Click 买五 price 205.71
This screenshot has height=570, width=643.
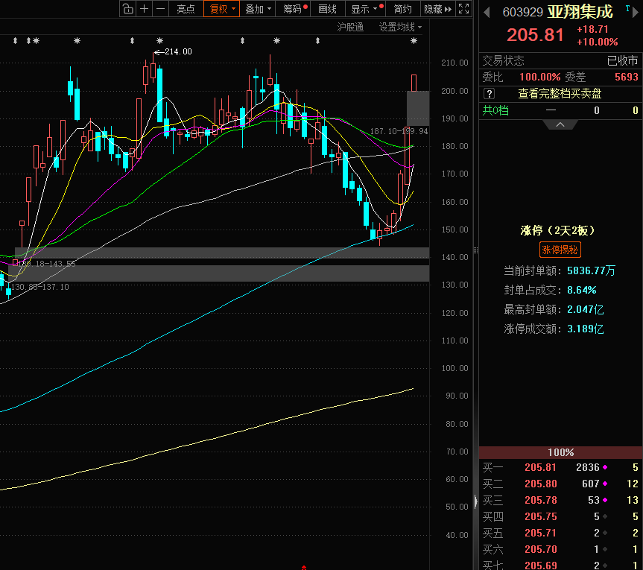[x=540, y=533]
